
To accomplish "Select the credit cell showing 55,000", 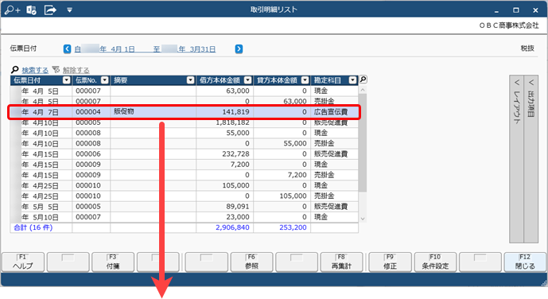I will point(282,144).
